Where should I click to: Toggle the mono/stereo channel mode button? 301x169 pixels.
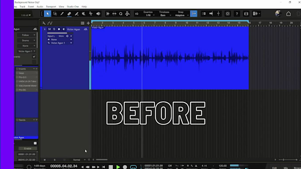coord(67,36)
